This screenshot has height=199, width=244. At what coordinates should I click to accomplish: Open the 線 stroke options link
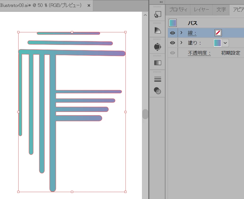(192, 33)
